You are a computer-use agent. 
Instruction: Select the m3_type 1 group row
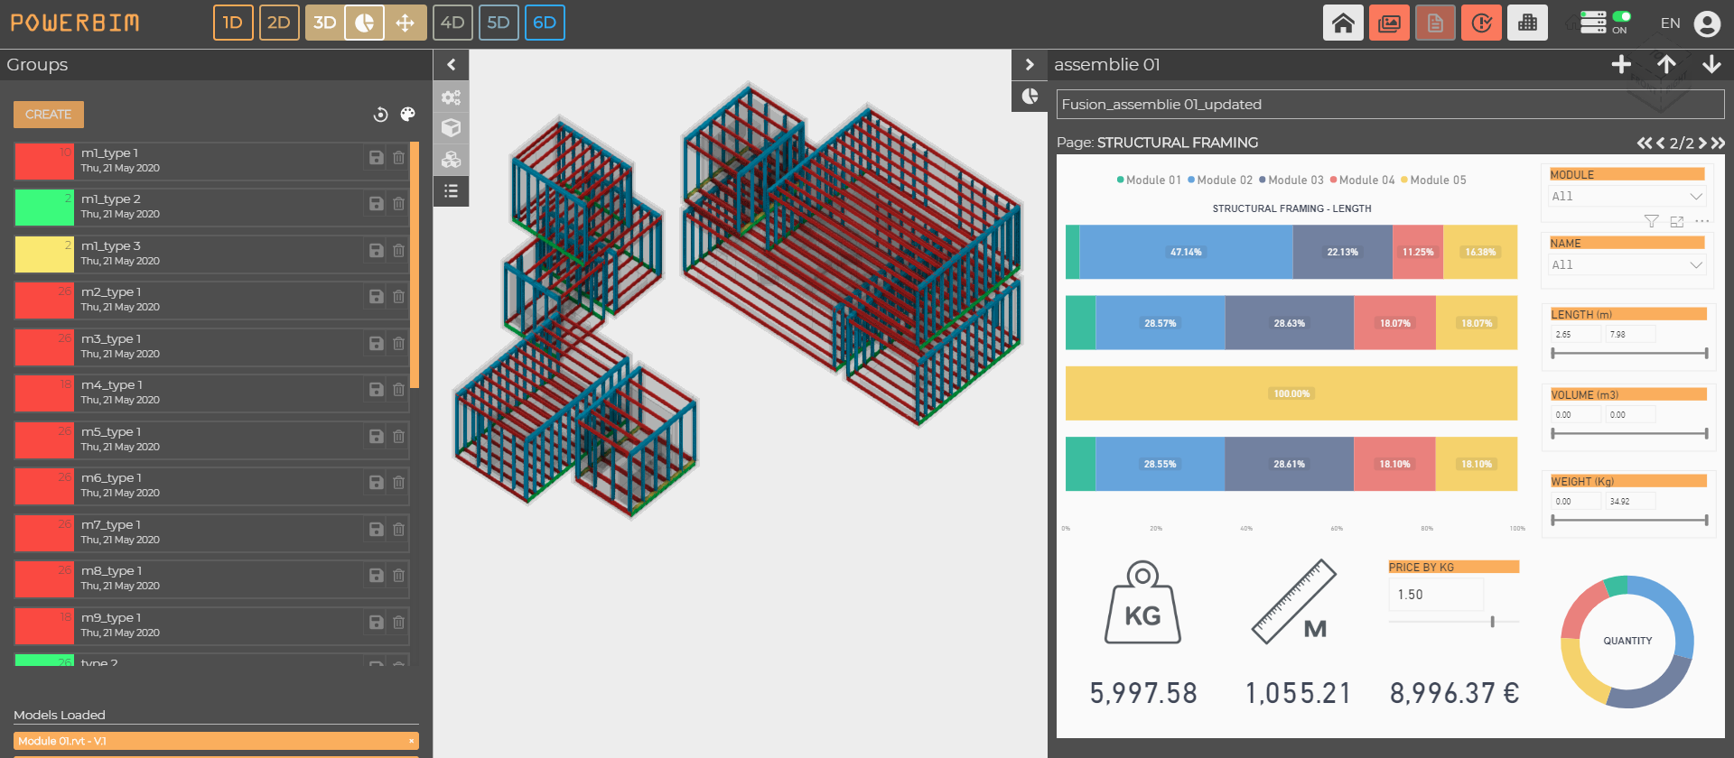(211, 347)
